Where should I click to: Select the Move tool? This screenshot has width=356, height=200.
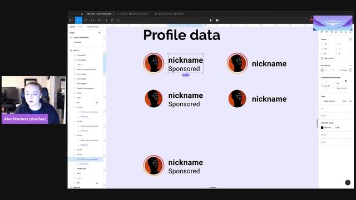pyautogui.click(x=78, y=20)
